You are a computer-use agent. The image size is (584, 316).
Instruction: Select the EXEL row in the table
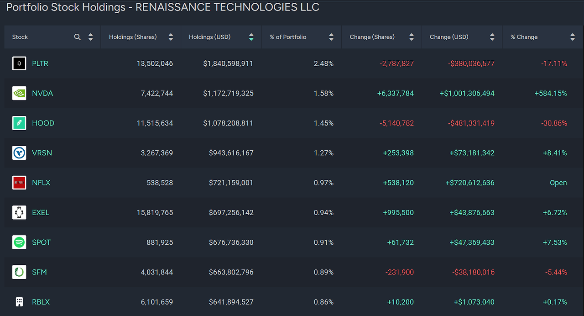point(292,212)
